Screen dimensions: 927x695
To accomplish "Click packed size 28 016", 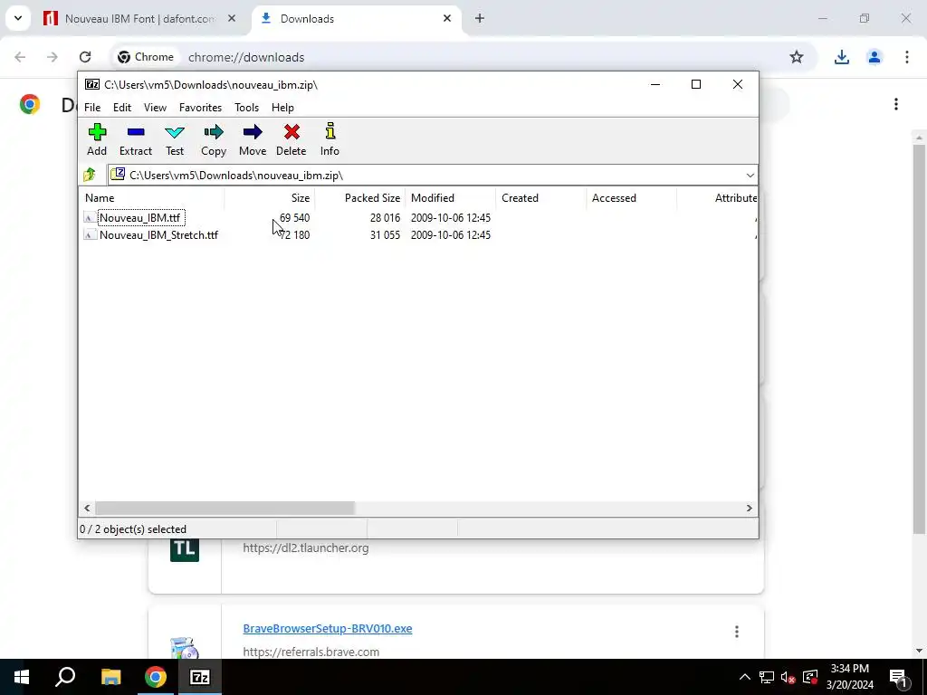I will pos(385,218).
